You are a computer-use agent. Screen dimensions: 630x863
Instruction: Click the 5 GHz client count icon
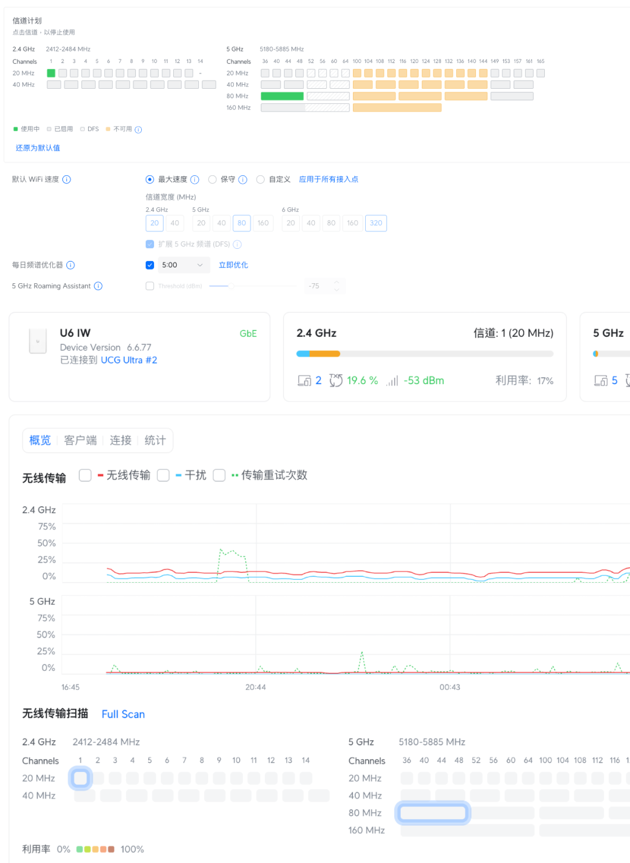tap(600, 381)
